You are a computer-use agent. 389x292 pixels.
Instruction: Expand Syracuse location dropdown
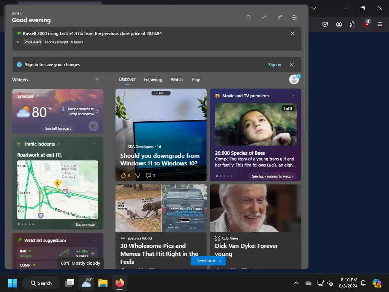pos(38,96)
